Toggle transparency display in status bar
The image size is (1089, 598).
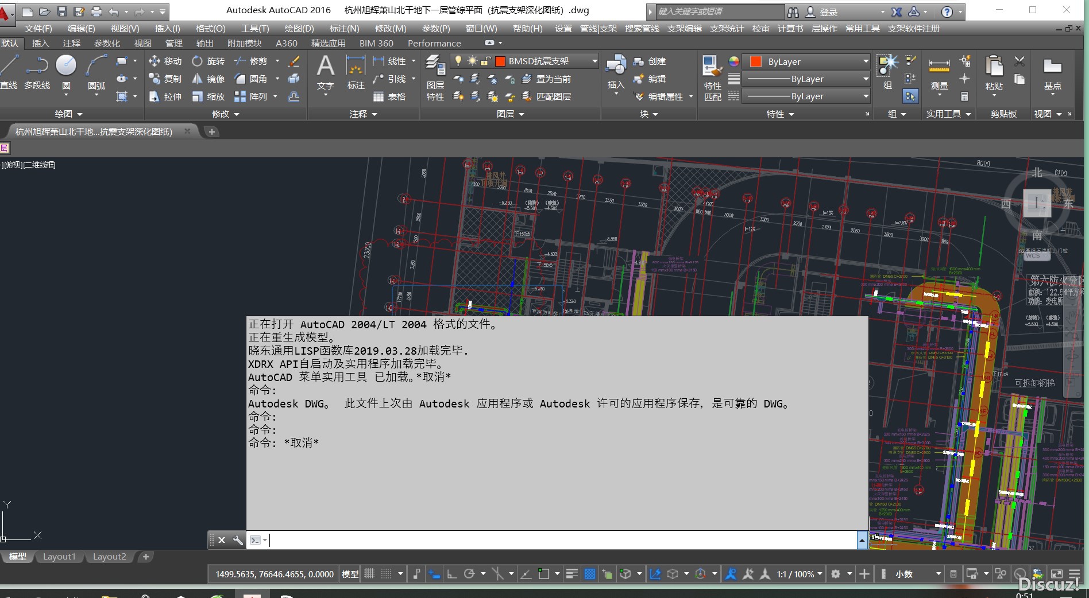pos(589,573)
